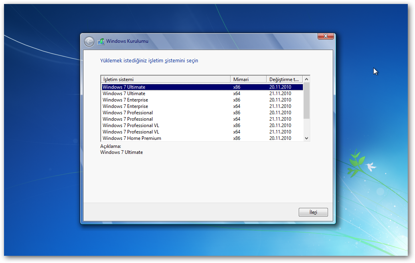415x263 pixels.
Task: Select Windows 7 Professional VL x86 row
Action: pos(202,125)
